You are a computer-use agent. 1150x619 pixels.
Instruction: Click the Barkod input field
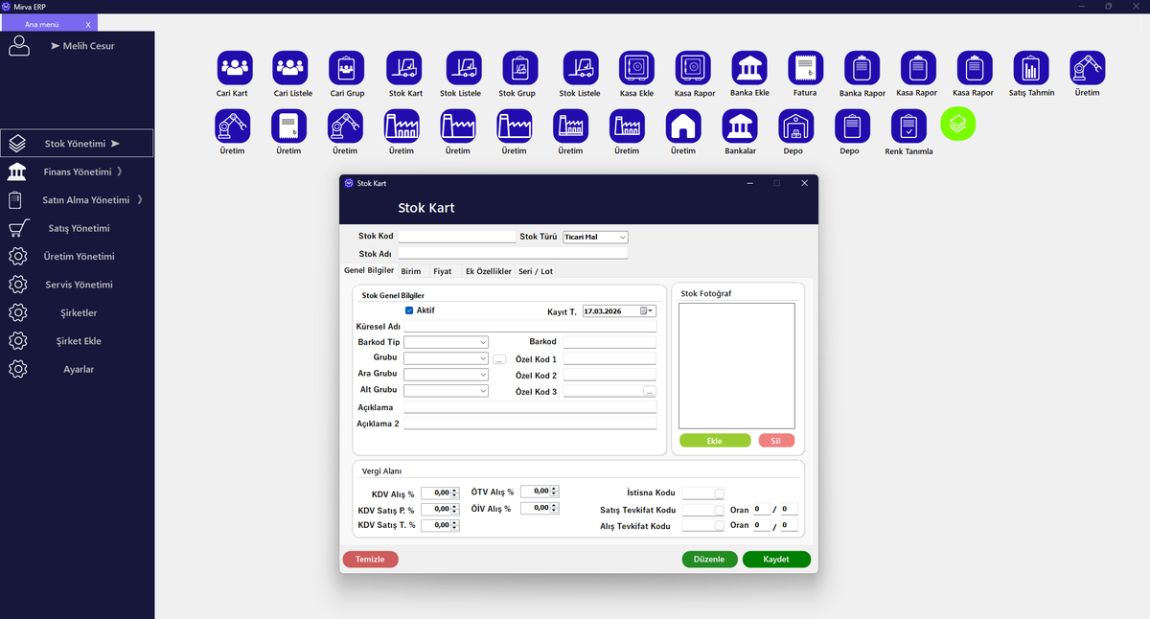point(609,342)
